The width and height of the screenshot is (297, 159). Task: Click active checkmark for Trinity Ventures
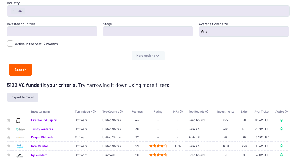point(282,129)
